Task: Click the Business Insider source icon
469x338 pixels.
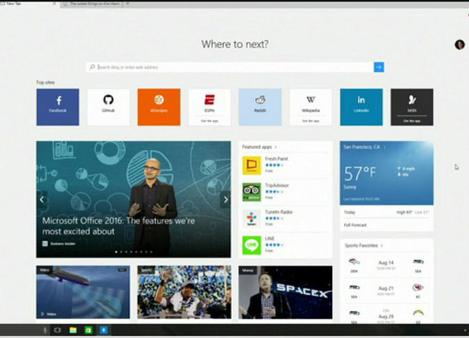Action: (x=45, y=244)
